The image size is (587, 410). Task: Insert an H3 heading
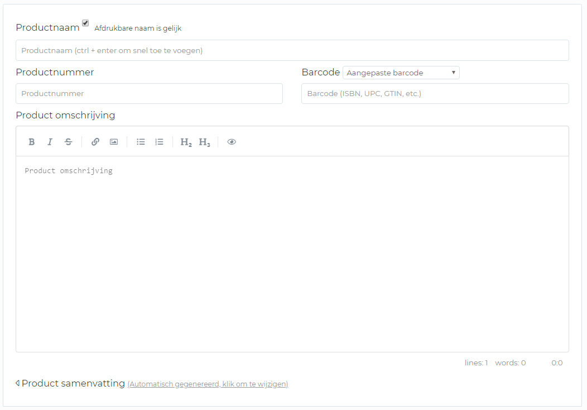[204, 142]
